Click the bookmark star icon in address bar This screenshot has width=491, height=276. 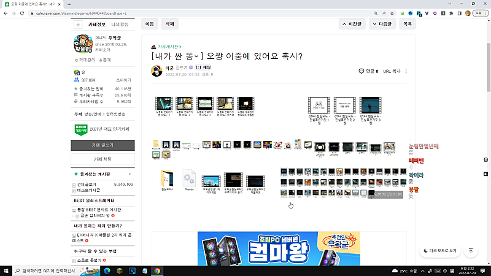coord(392,13)
